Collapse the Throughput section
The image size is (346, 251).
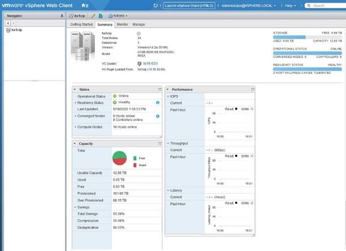168,144
